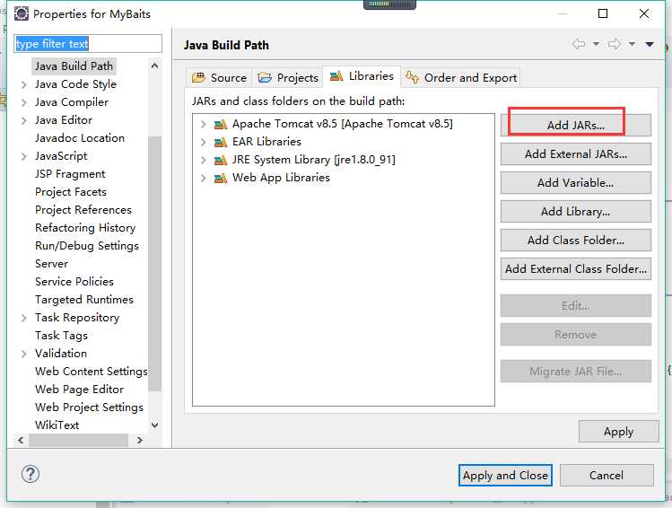Viewport: 672px width, 508px height.
Task: Click the Order and Export tab icon
Action: 412,77
